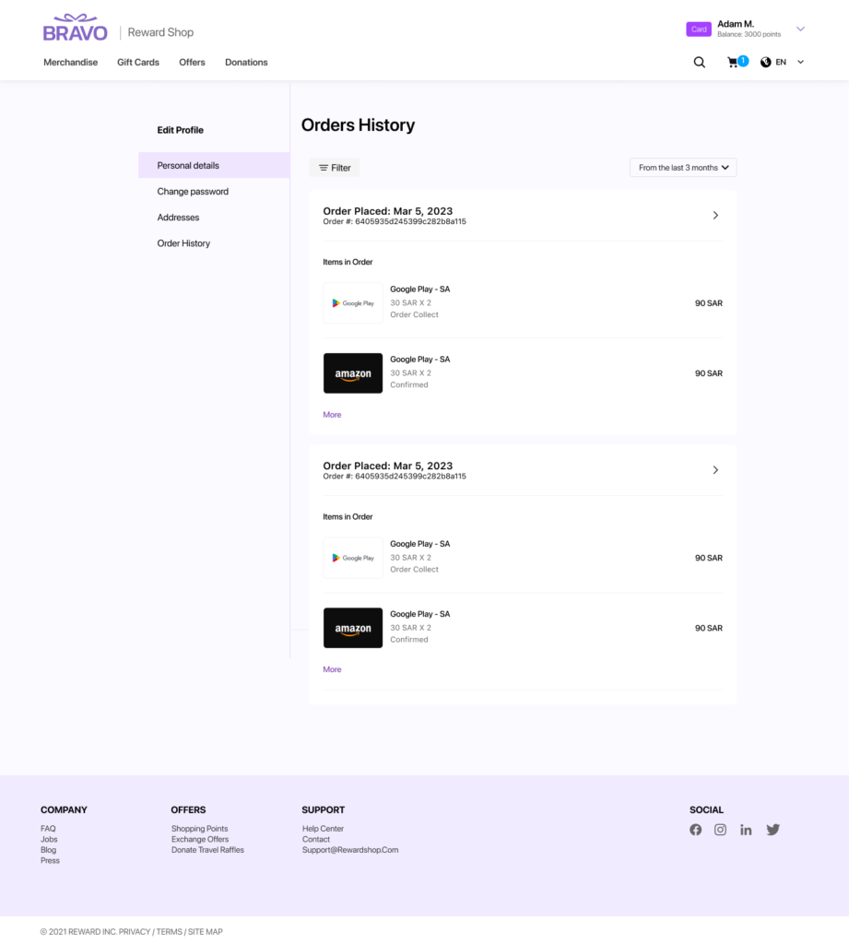The image size is (849, 944).
Task: Click the Filter button
Action: [334, 168]
